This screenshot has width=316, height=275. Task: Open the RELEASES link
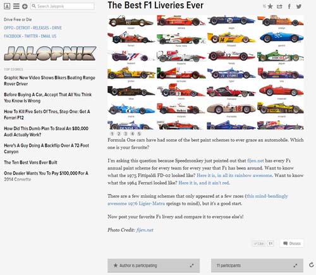tap(40, 28)
